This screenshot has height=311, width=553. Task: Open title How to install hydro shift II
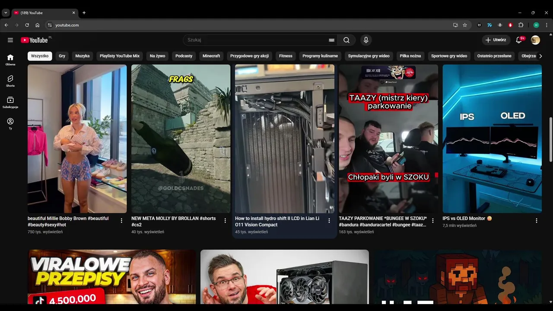tap(277, 222)
